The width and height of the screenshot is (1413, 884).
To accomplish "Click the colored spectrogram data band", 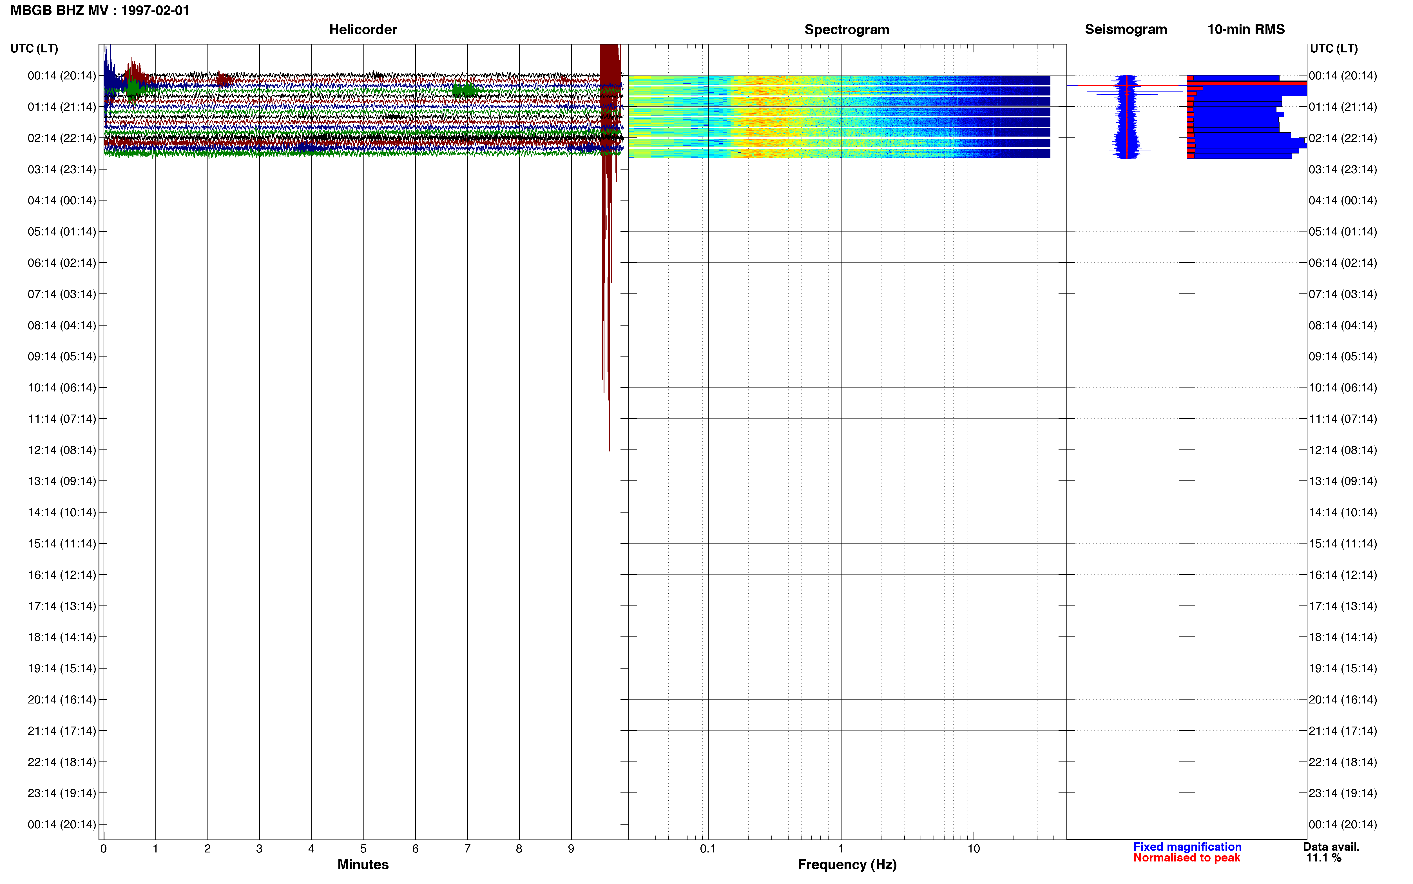I will coord(839,116).
